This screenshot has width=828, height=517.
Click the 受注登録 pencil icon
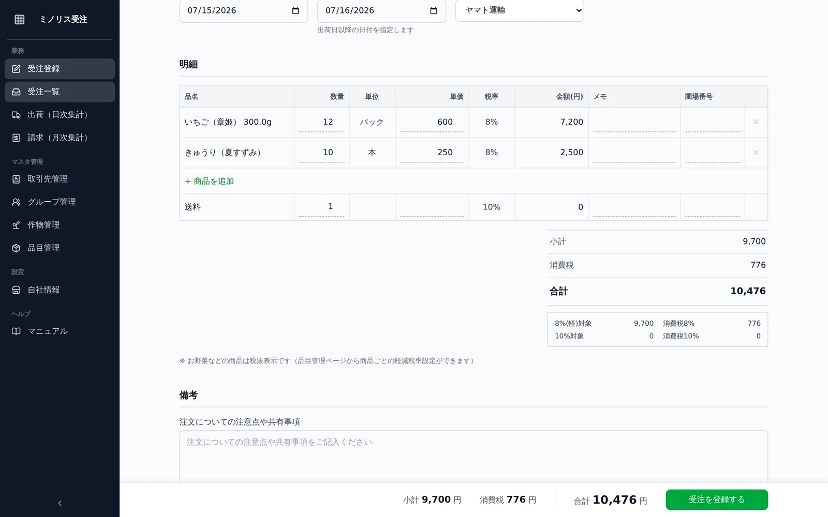pos(16,69)
